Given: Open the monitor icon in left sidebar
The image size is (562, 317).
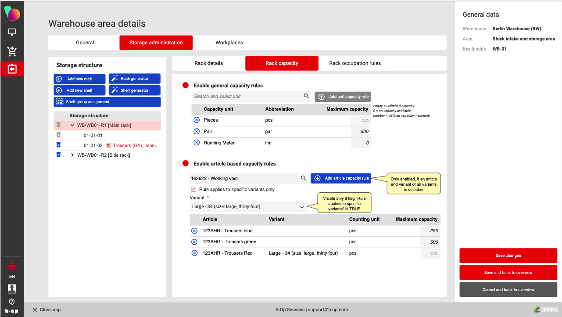Looking at the screenshot, I should click(x=12, y=32).
